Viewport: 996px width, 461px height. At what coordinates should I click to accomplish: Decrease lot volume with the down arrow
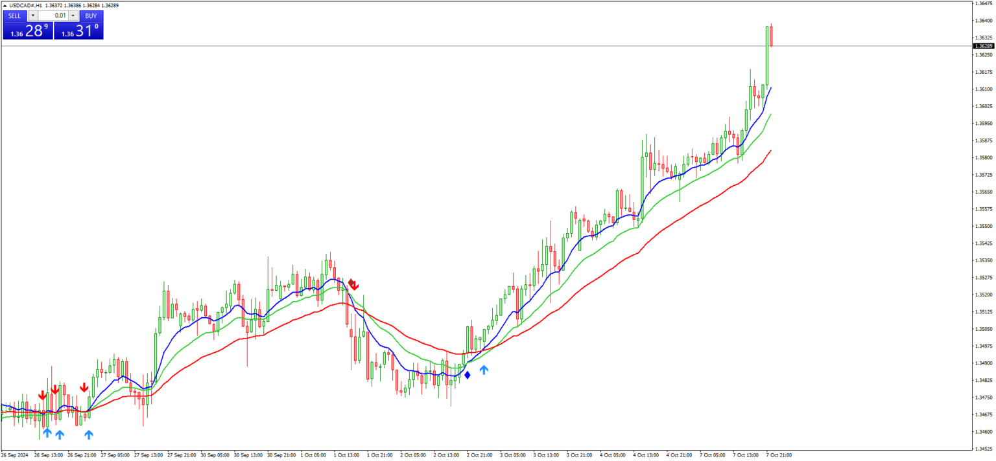coord(32,16)
